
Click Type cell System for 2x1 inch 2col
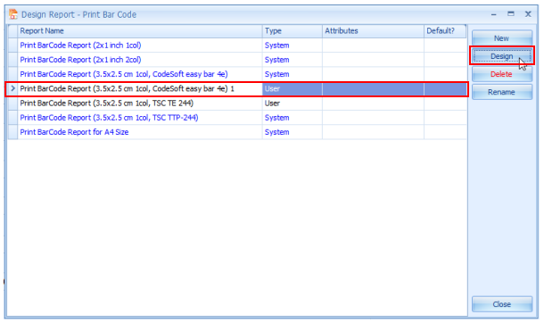click(293, 60)
